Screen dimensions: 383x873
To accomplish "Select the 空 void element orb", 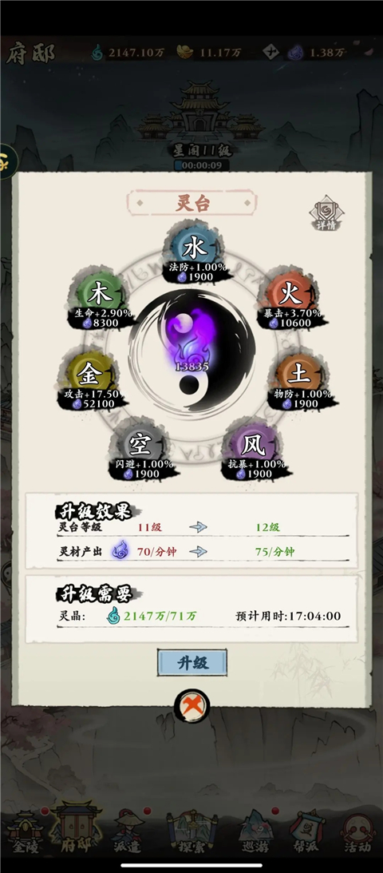I will 141,446.
